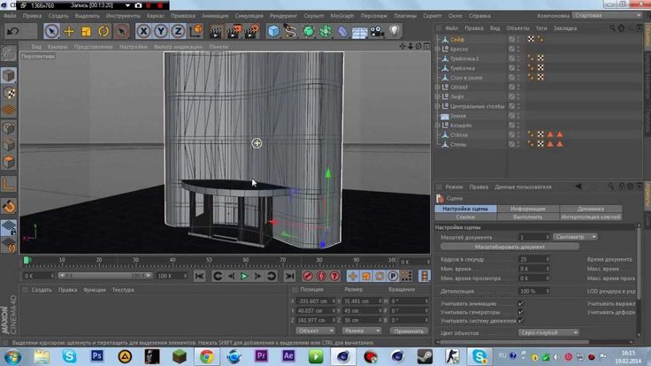Select the Rotate tool icon
Screen dimensions: 651x366
point(103,31)
